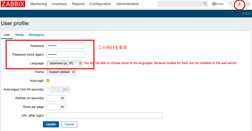Focus the Refresh (in seconds) field
Image resolution: width=252 pixels, height=131 pixels.
click(x=56, y=98)
